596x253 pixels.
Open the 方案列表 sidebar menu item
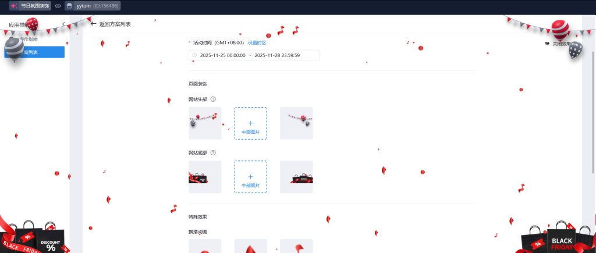[34, 52]
